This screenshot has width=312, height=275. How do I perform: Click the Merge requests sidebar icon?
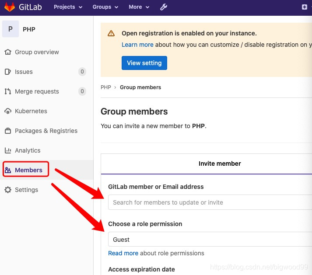click(x=8, y=91)
